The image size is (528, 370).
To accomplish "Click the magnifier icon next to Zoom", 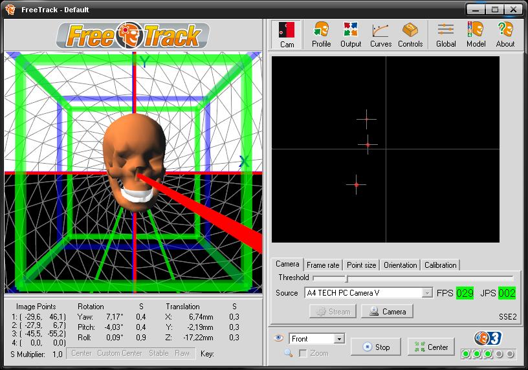I will tap(288, 353).
